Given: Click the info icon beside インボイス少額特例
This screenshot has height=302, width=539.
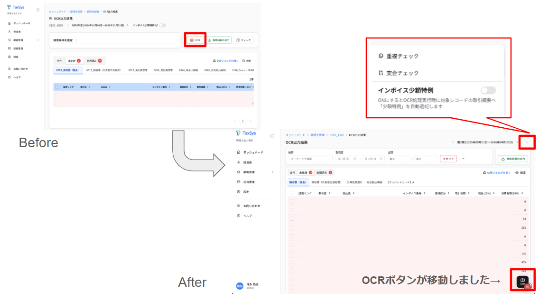Looking at the screenshot, I should coord(157,25).
